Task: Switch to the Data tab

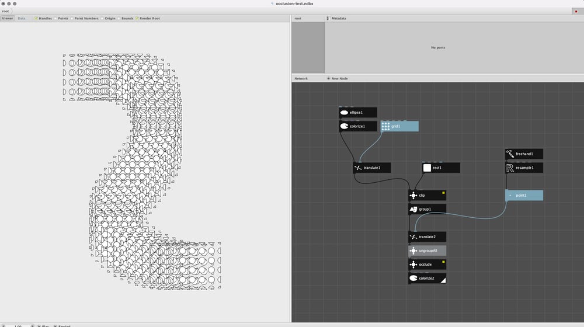Action: click(x=22, y=18)
